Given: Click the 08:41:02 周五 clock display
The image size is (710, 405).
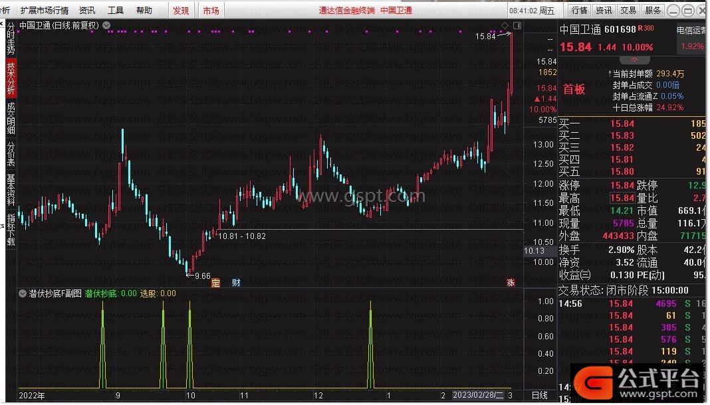Looking at the screenshot, I should click(532, 11).
